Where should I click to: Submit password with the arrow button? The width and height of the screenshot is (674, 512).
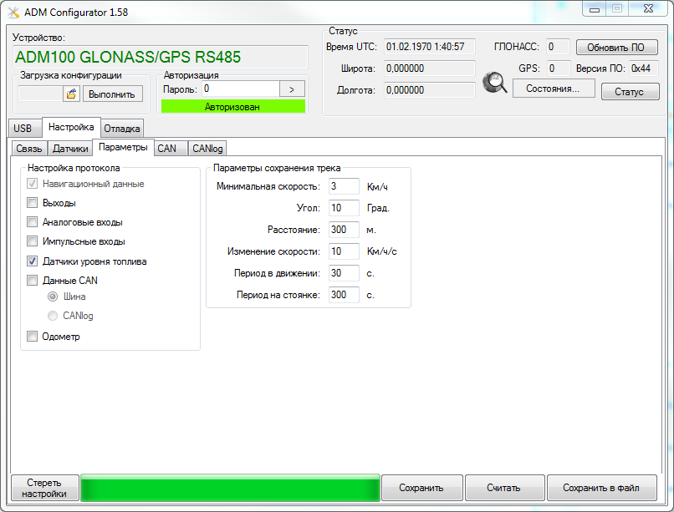click(292, 89)
